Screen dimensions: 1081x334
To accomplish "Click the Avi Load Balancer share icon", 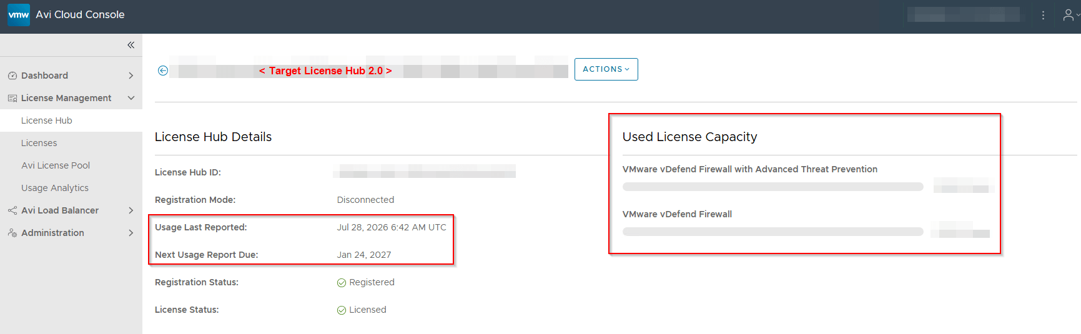I will point(12,210).
